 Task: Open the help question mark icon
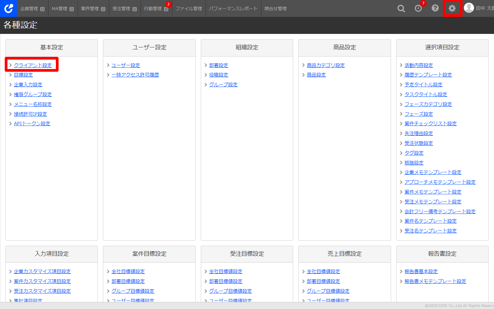(435, 8)
